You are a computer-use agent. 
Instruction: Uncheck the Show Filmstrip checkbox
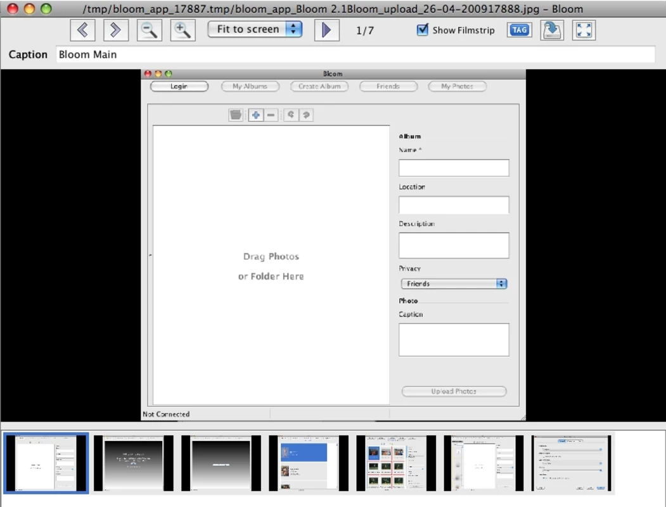coord(423,30)
